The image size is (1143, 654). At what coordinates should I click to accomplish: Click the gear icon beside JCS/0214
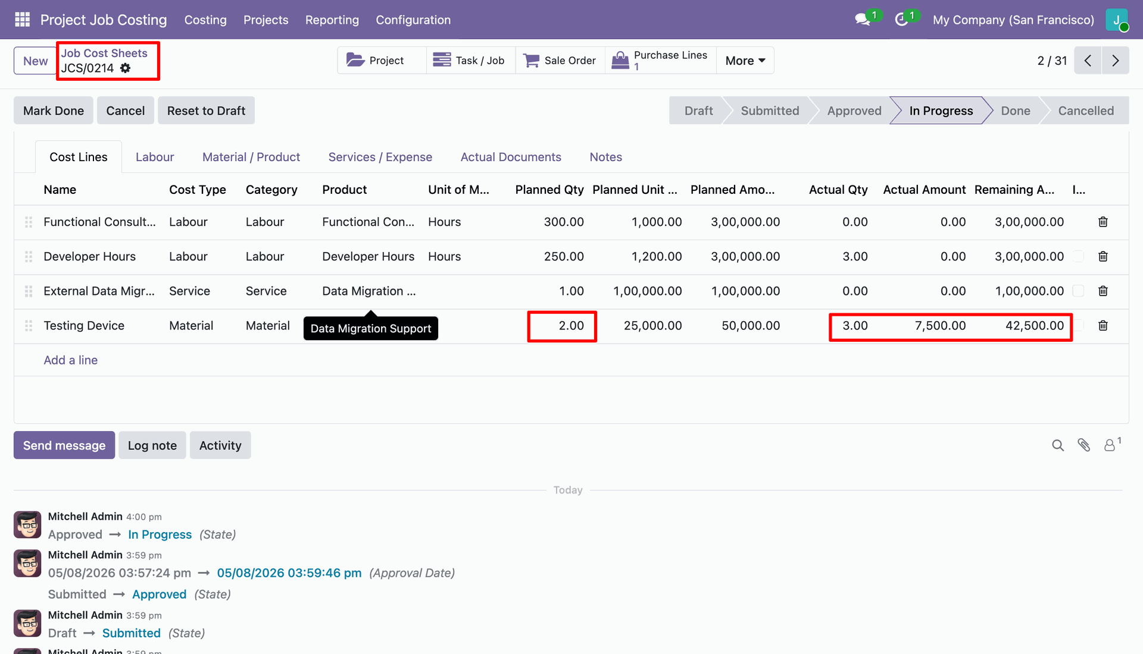pyautogui.click(x=125, y=68)
